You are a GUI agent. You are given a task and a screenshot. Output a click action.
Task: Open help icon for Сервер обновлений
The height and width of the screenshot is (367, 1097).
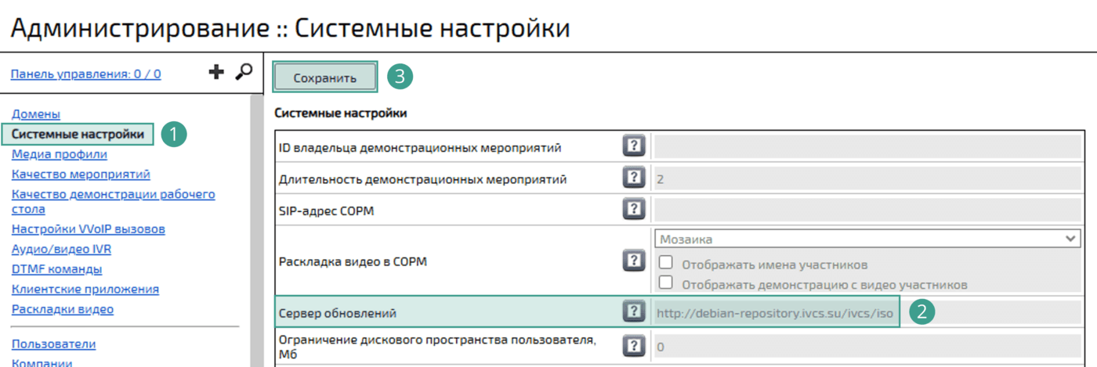coord(633,312)
